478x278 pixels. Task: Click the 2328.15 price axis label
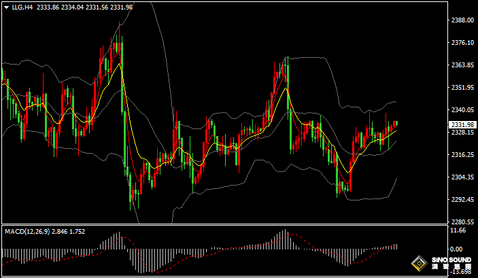(462, 133)
